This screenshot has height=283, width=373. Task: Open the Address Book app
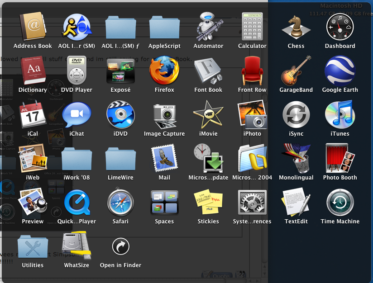coord(33,27)
